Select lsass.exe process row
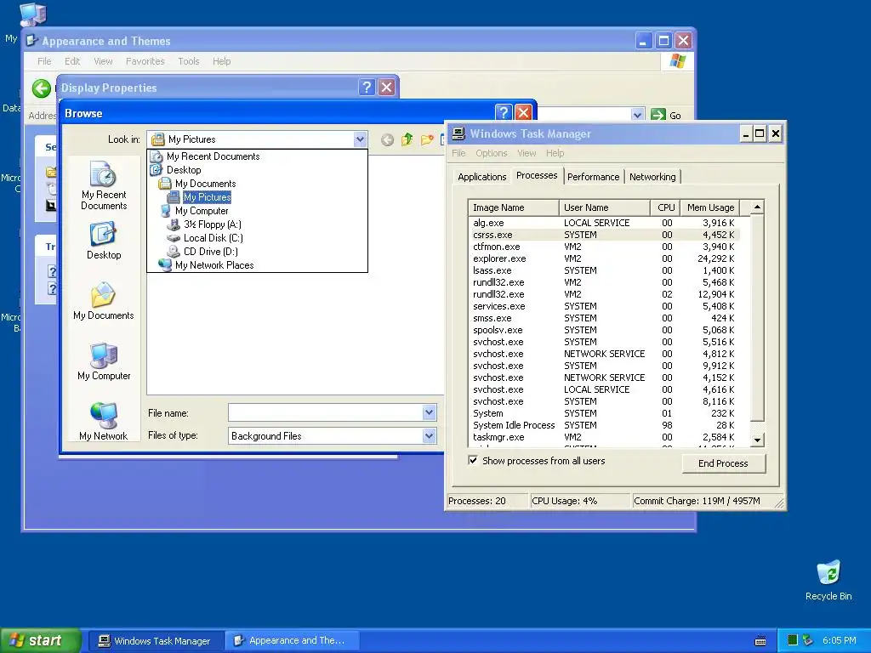 [x=604, y=270]
